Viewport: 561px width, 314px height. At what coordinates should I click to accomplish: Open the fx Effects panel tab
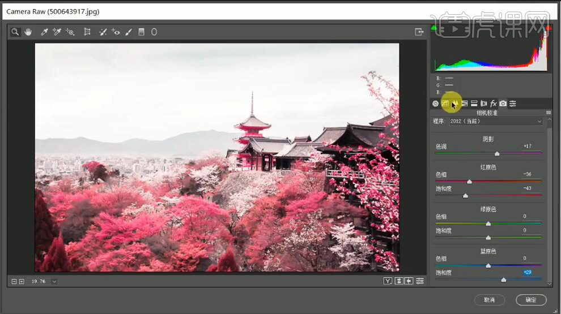tap(494, 104)
